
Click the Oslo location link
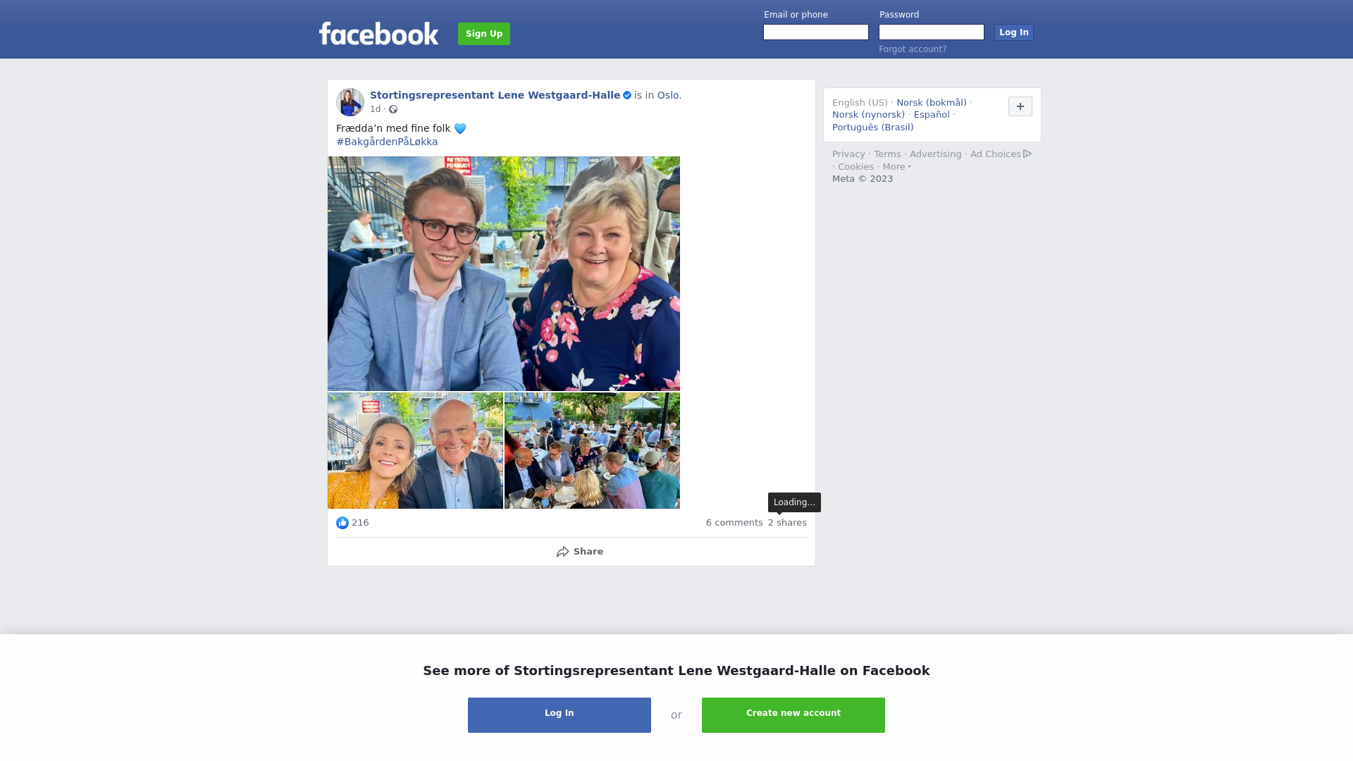coord(668,95)
